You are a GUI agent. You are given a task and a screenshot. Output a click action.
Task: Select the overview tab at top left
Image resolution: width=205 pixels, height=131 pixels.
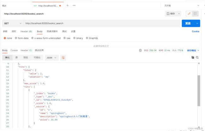click(4, 6)
